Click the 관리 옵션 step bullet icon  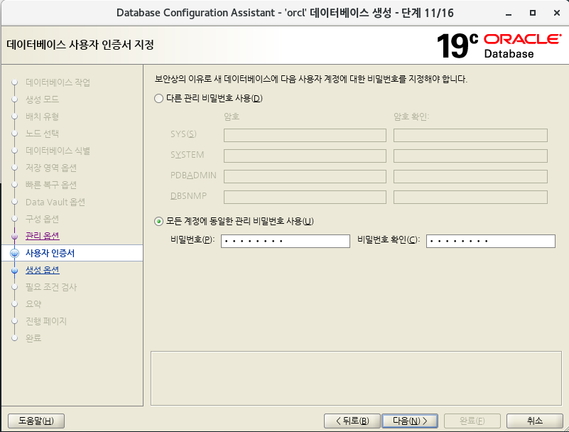pos(14,237)
